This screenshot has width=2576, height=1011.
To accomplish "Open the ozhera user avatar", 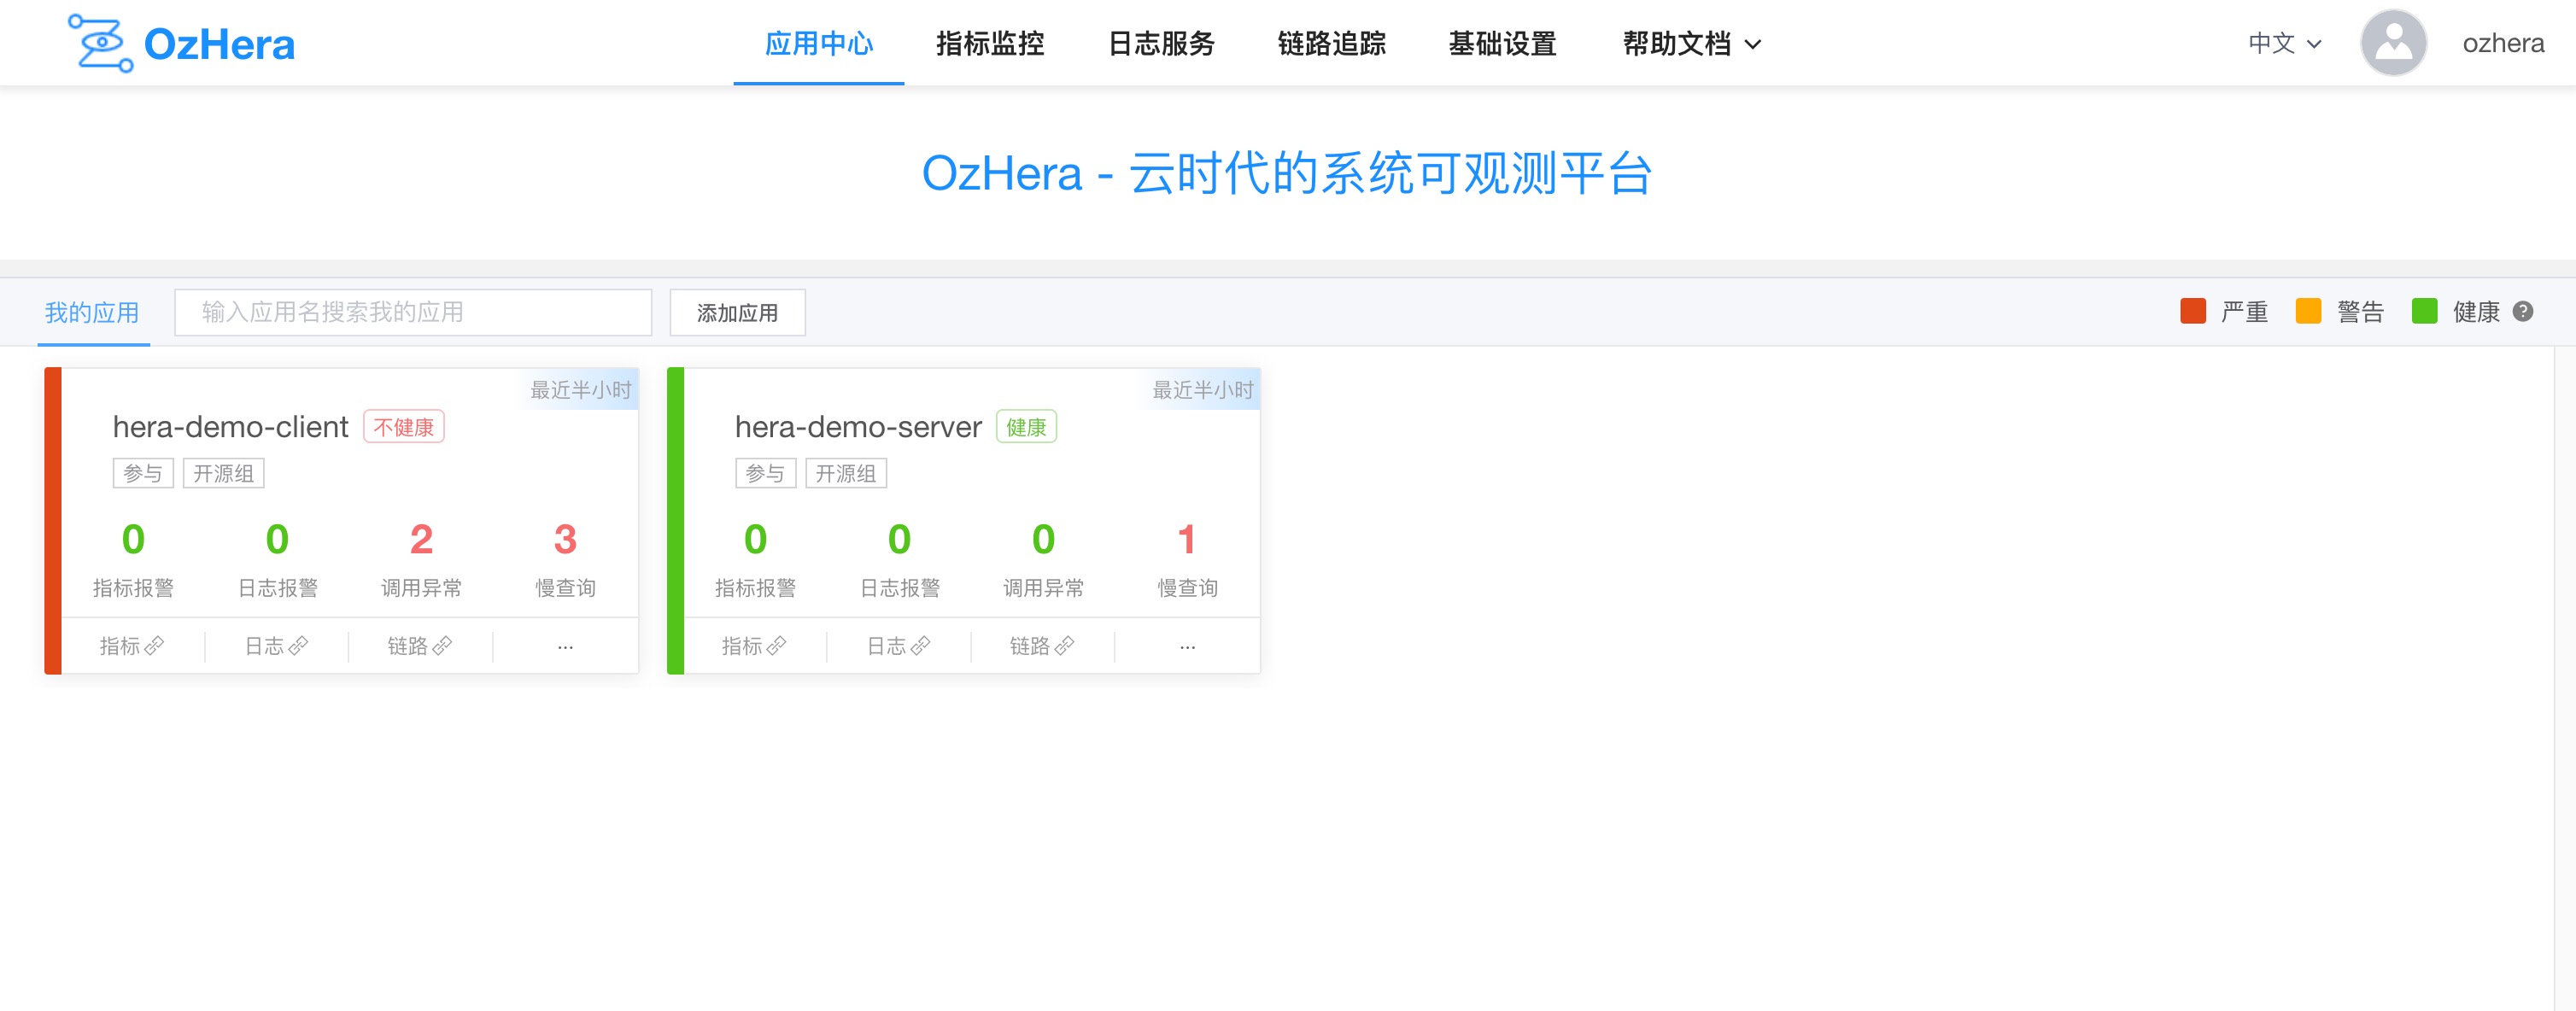I will tap(2393, 43).
